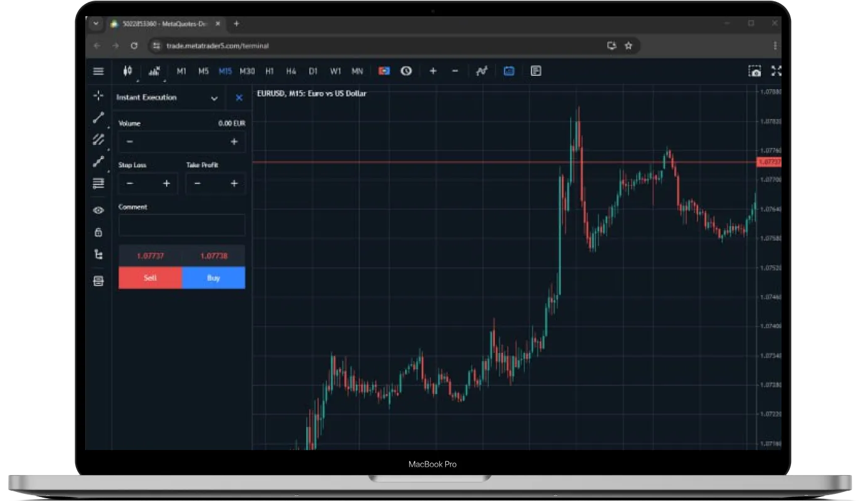The image size is (860, 502).
Task: Increase Volume with the plus stepper
Action: [234, 142]
